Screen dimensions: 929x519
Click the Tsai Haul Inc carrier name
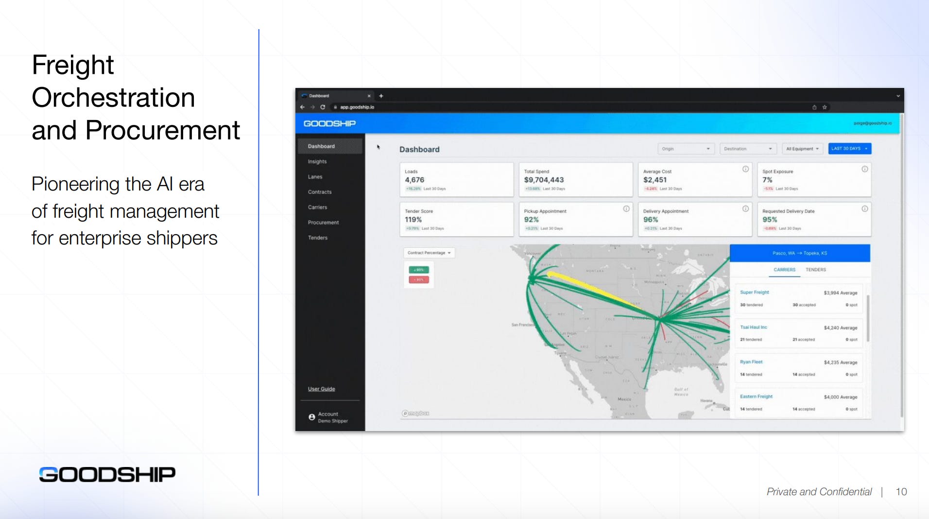pos(753,327)
